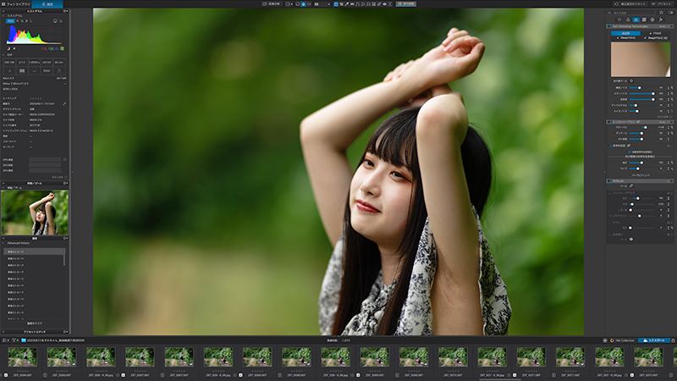
Task: Toggle show-only-active-corrections switch
Action: click(x=670, y=13)
